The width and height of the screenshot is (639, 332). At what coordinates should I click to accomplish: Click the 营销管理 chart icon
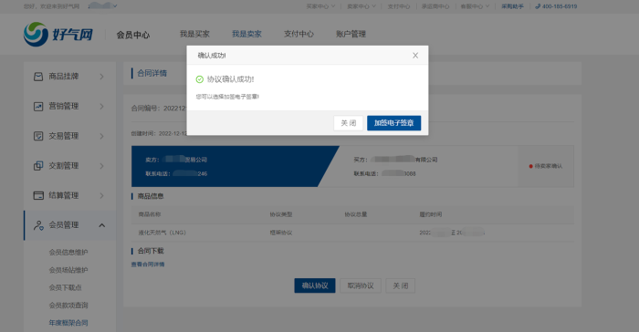click(x=38, y=107)
